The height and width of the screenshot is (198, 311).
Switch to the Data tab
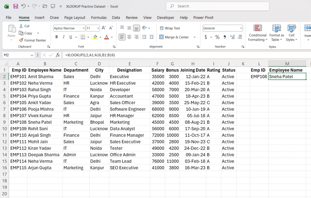coord(116,17)
